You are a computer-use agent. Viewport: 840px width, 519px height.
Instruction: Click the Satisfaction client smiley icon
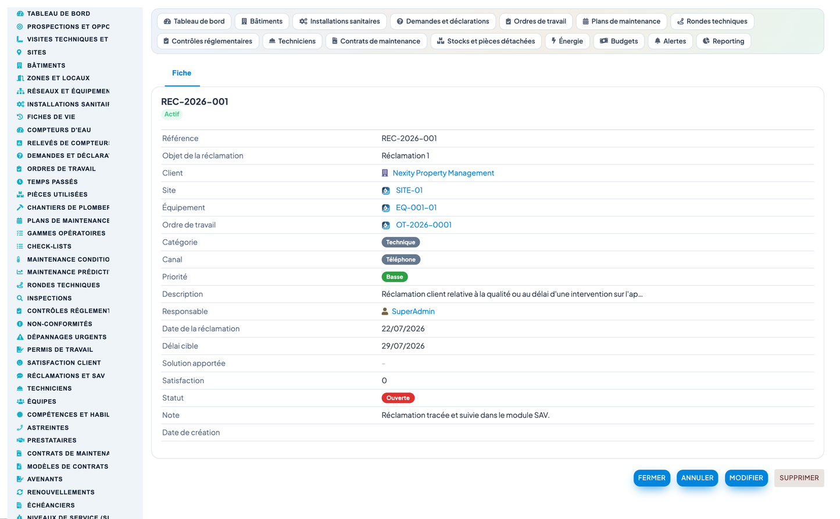click(20, 363)
